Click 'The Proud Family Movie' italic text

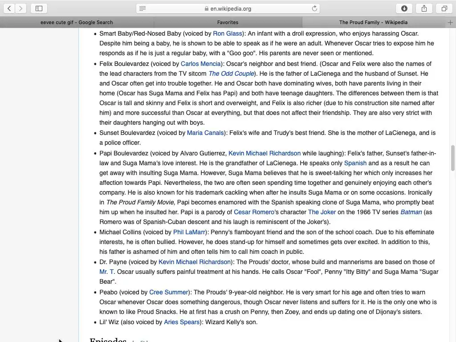tap(140, 202)
